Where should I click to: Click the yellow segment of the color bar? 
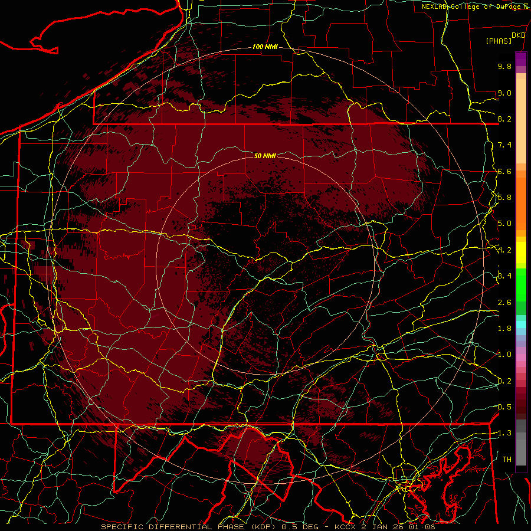[521, 253]
